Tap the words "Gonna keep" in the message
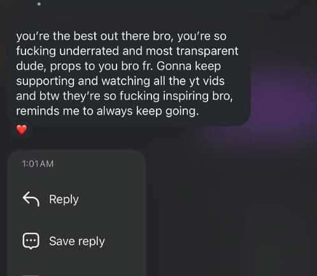This screenshot has height=276, width=317. pyautogui.click(x=189, y=66)
